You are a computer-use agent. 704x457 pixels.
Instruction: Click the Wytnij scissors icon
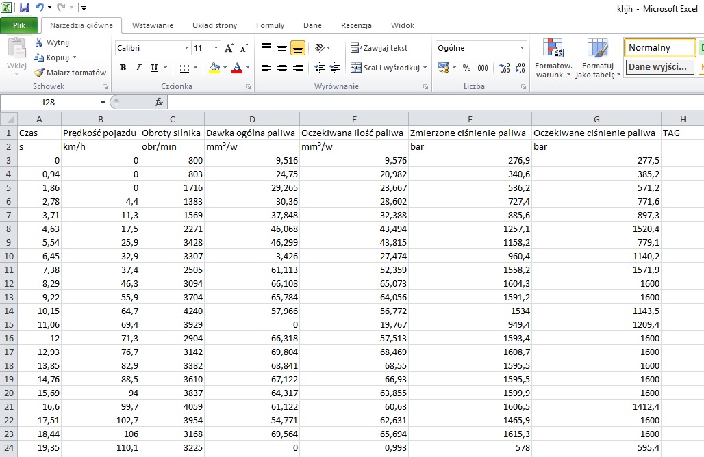coord(39,42)
